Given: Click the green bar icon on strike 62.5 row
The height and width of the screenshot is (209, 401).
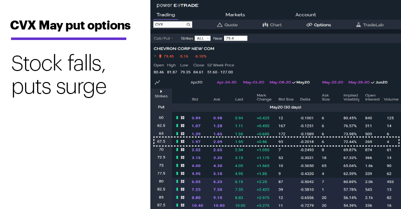Looking at the screenshot, I should 177,125.
